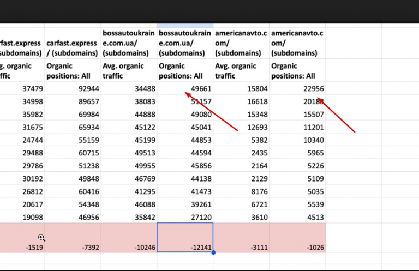Click on the 29488 cell

click(x=22, y=153)
